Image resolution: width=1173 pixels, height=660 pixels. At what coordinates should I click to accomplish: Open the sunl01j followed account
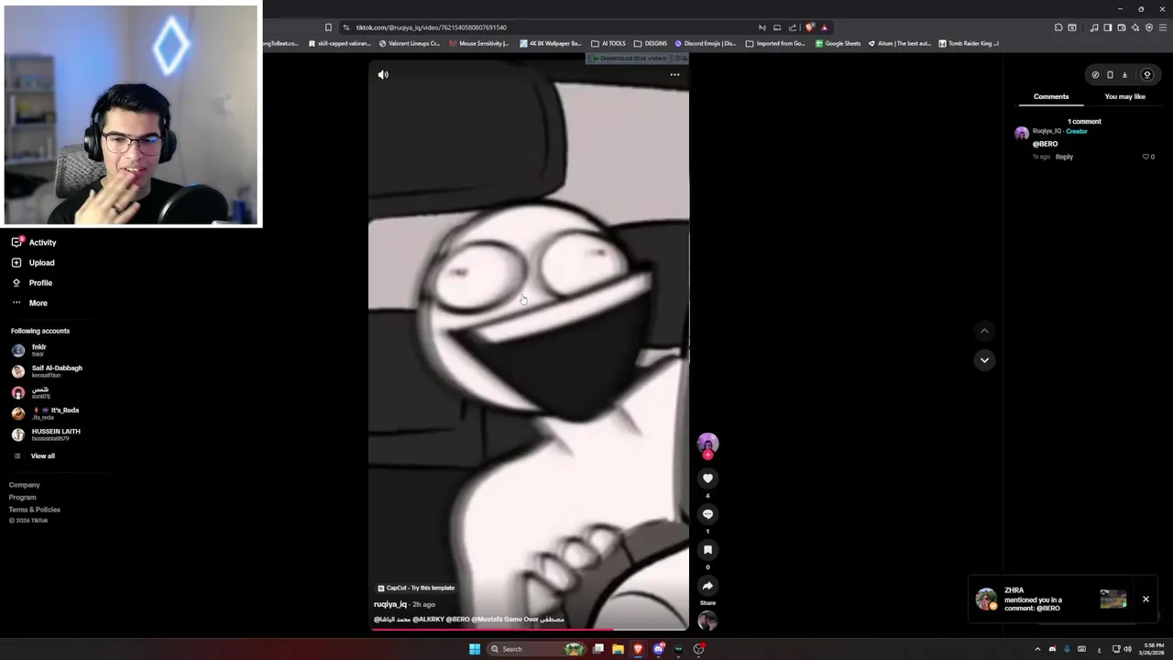(30, 392)
